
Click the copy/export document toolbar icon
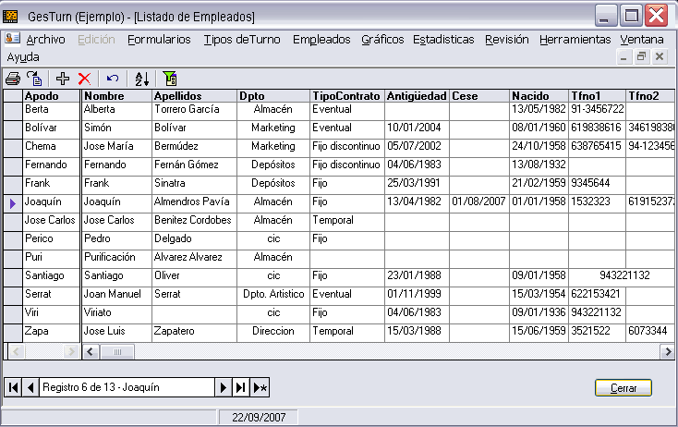pyautogui.click(x=34, y=79)
